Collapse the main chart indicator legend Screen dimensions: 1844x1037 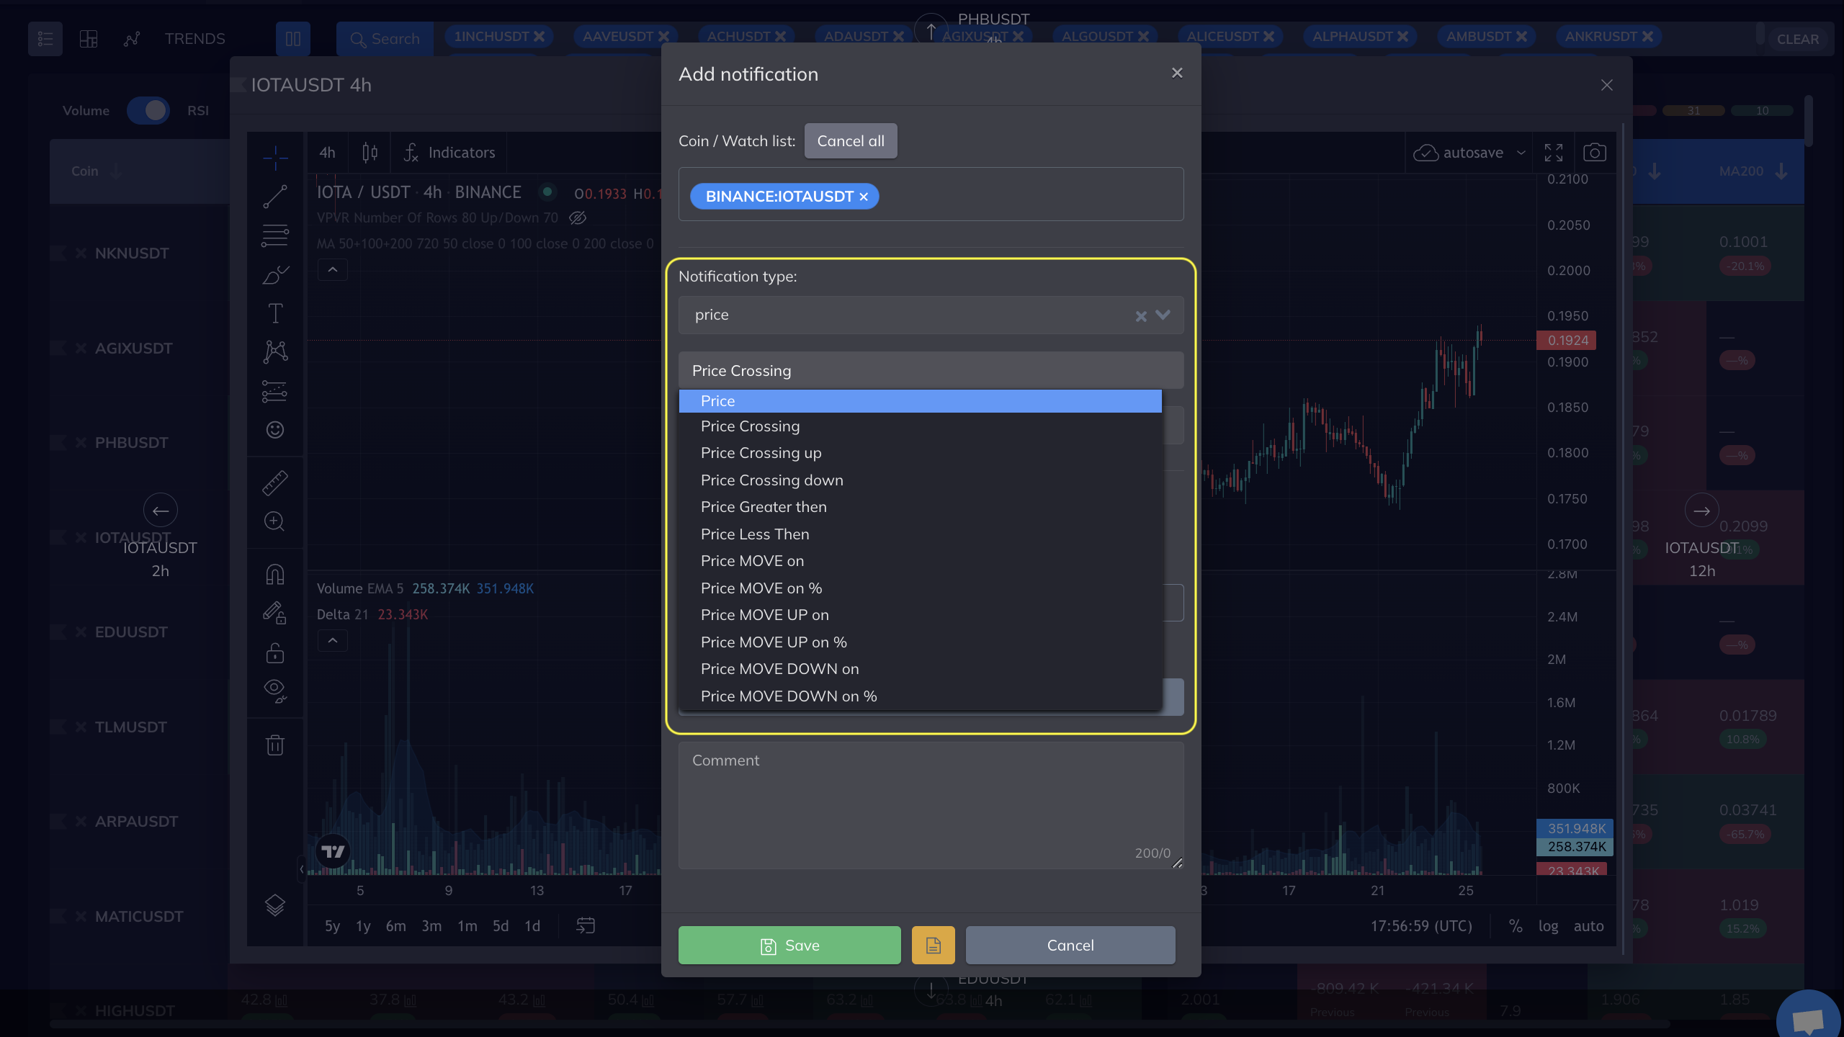tap(333, 270)
